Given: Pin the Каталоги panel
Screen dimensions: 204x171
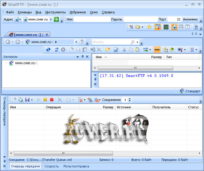Looking at the screenshot, I should (82, 57).
